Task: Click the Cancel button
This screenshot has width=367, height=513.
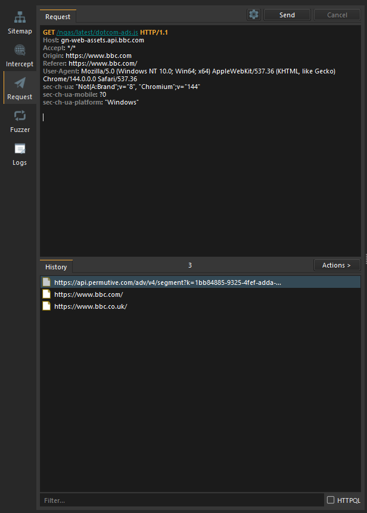Action: 337,15
